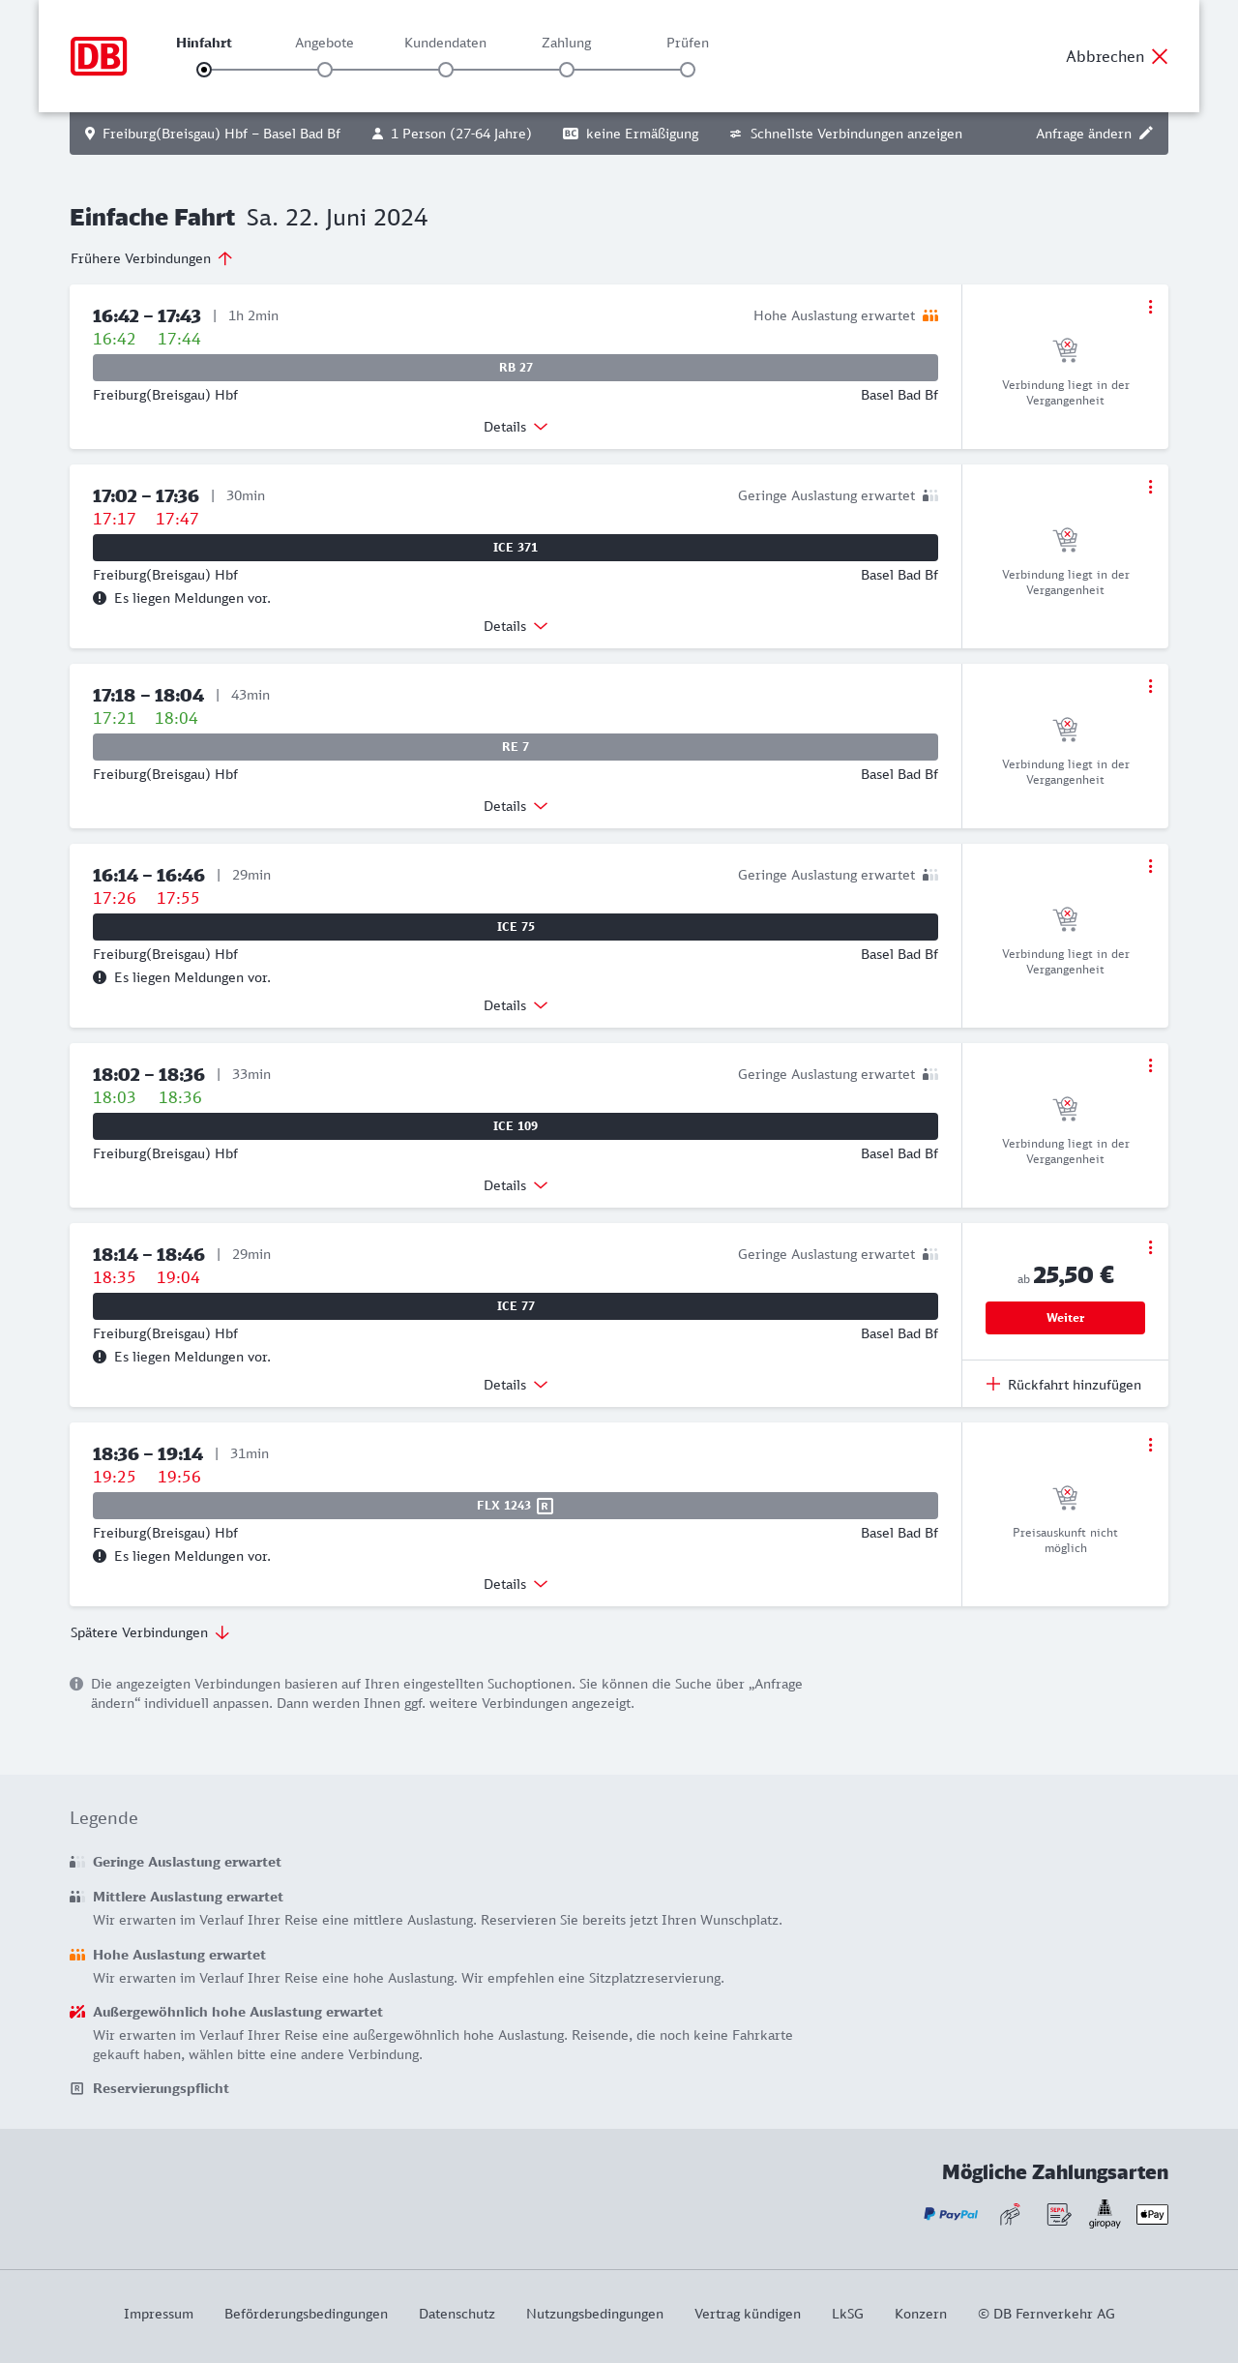Screen dimensions: 1238x2363
Task: Expand Details for the RB 27 connection
Action: pos(516,427)
